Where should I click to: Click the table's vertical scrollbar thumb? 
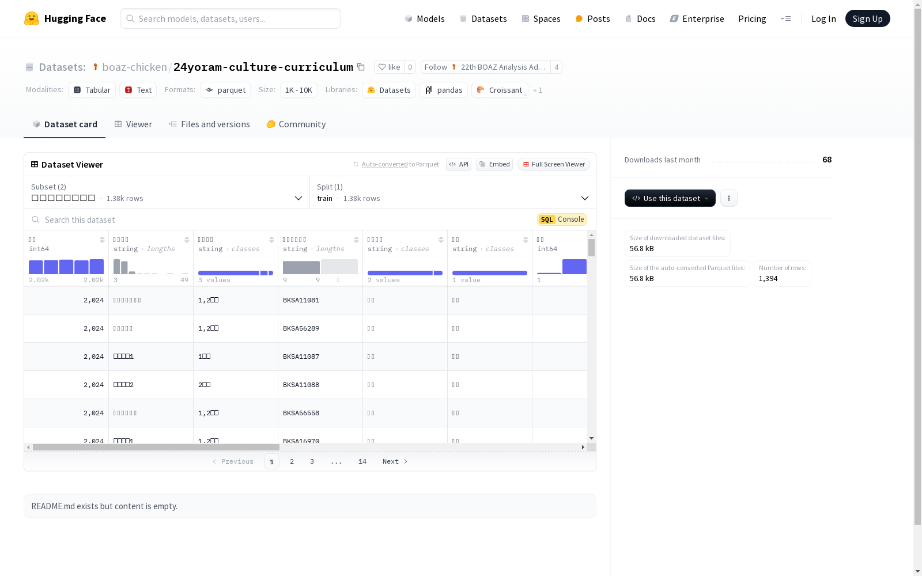592,248
